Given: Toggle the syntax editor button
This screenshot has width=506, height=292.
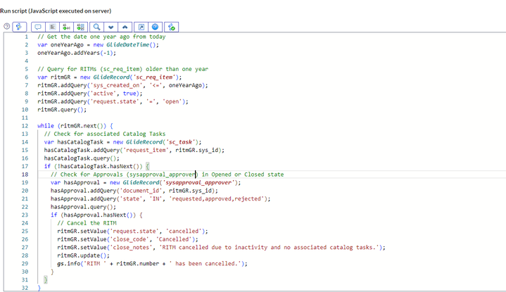Looking at the screenshot, I should (x=20, y=27).
